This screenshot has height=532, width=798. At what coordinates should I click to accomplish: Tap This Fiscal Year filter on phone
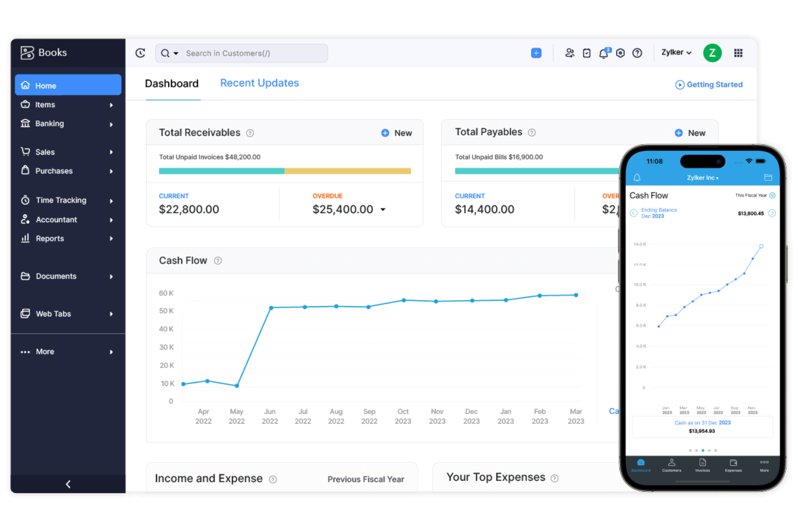pos(755,195)
